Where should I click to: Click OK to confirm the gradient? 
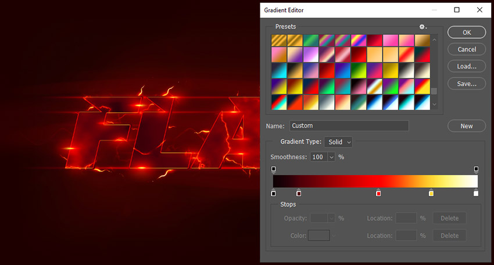pyautogui.click(x=467, y=33)
